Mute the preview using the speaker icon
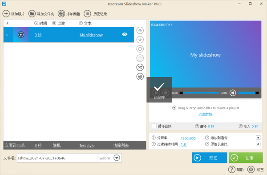This screenshot has height=175, width=267. coord(233,93)
